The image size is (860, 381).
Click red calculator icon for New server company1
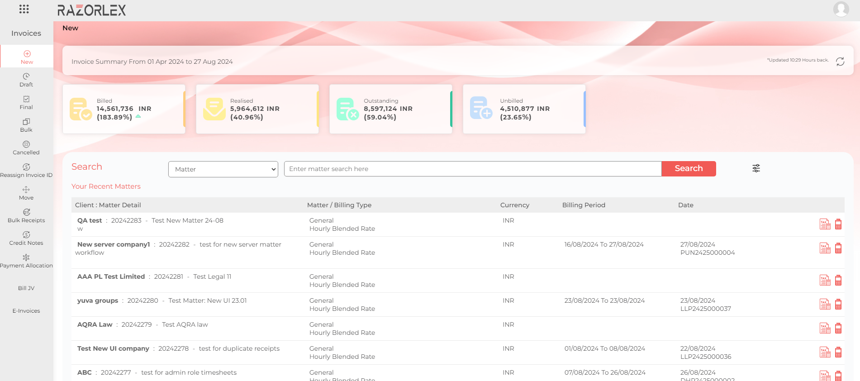(x=838, y=248)
